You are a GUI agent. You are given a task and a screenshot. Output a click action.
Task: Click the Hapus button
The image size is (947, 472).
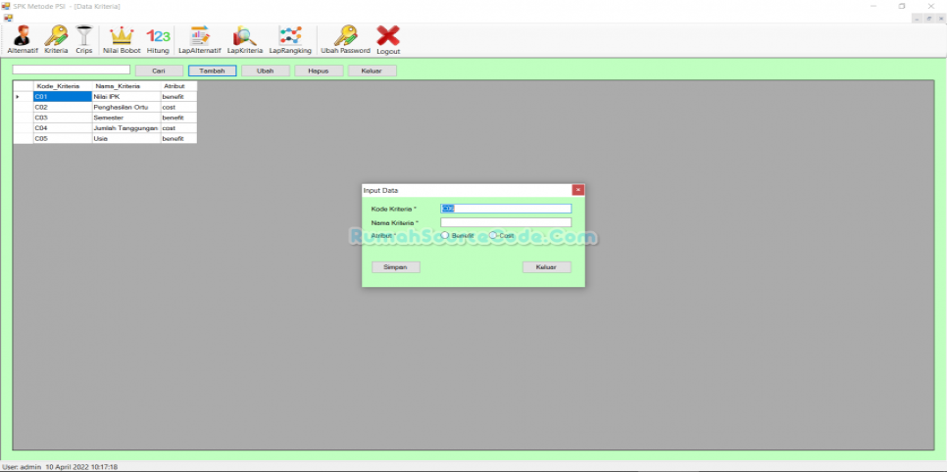coord(319,71)
